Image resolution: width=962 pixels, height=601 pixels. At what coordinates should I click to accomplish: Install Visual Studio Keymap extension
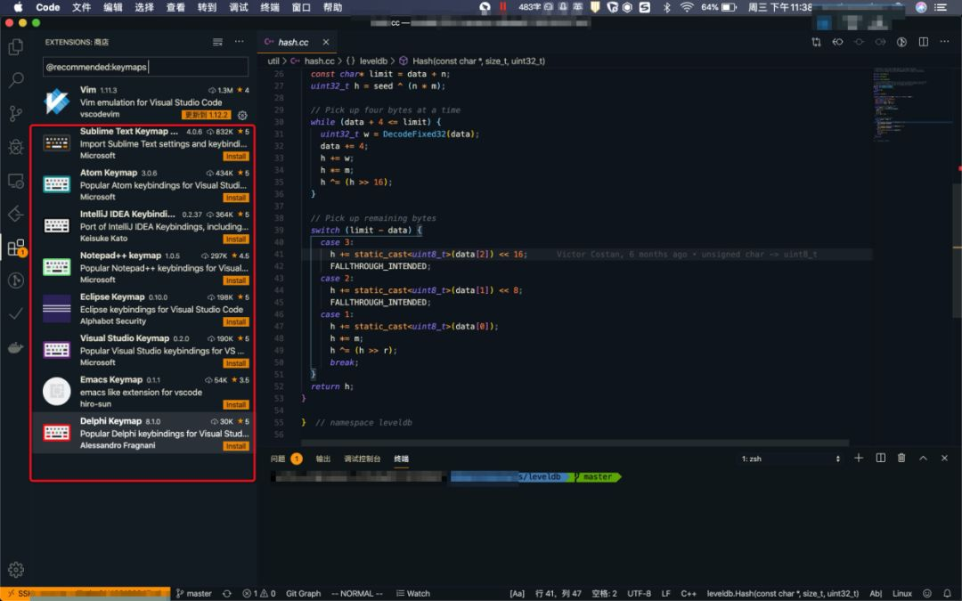[235, 363]
